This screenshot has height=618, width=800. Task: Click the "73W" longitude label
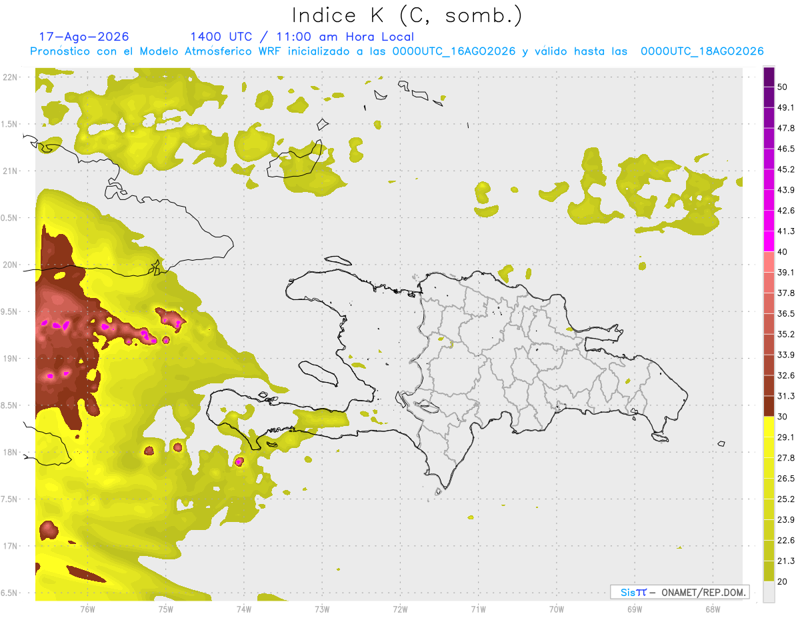pyautogui.click(x=322, y=609)
